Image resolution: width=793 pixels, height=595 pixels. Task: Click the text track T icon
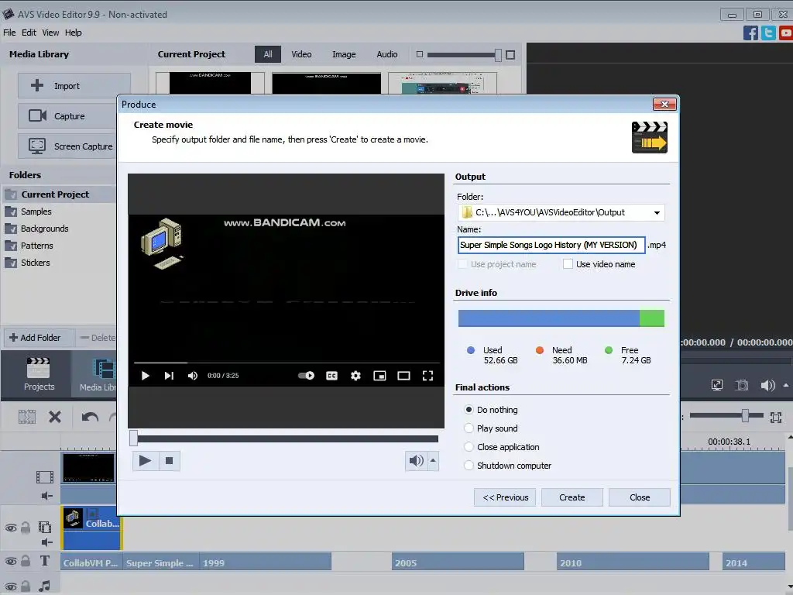pyautogui.click(x=44, y=561)
